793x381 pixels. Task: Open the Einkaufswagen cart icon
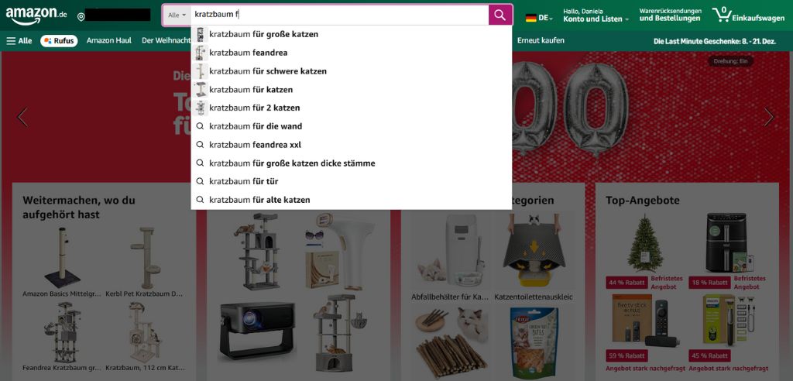(747, 15)
